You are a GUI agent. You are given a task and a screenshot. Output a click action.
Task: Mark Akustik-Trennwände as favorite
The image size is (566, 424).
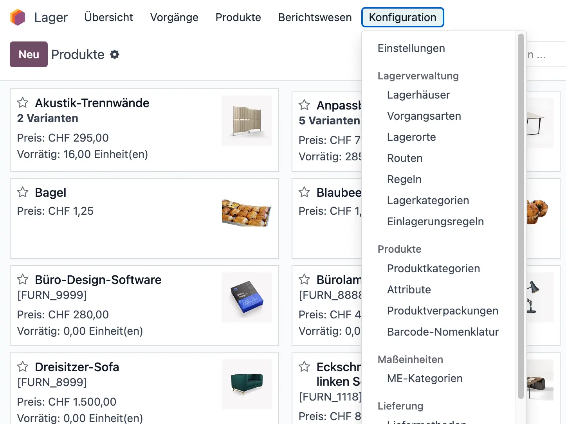(22, 102)
